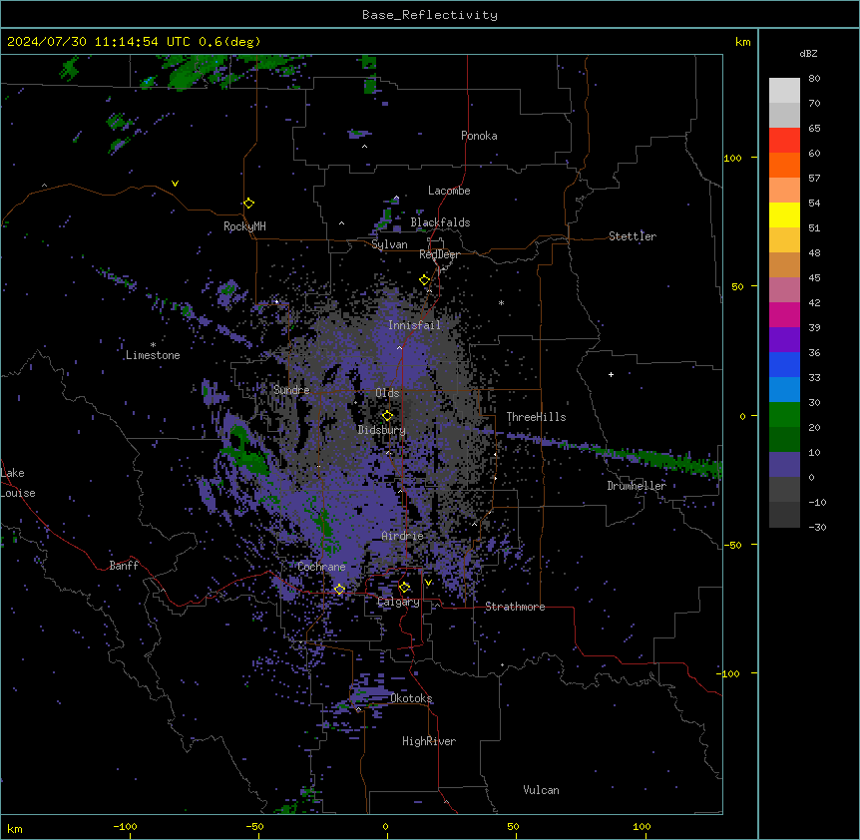Image resolution: width=860 pixels, height=840 pixels.
Task: Click the yellow marker above Calgary label
Action: point(404,588)
